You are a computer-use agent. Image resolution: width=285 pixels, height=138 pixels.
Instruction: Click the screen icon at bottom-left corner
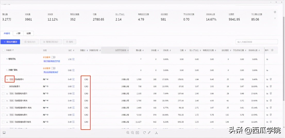pyautogui.click(x=4, y=133)
